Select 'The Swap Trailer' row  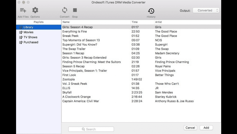pos(141,49)
